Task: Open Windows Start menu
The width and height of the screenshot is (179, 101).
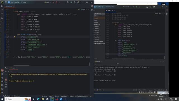Action: [2, 99]
